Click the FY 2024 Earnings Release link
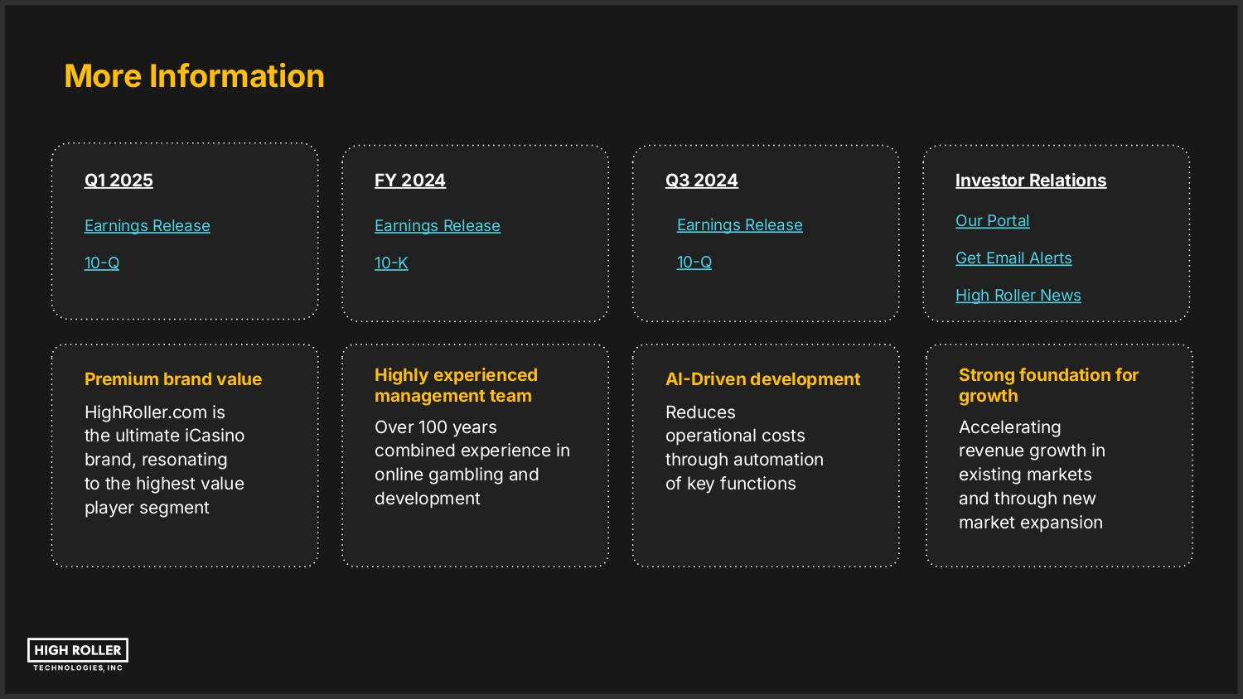1243x699 pixels. click(437, 226)
